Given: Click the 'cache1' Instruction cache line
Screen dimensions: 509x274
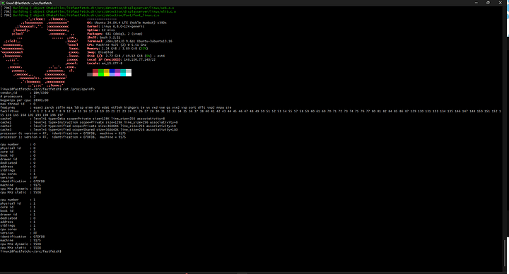Looking at the screenshot, I should (89, 122).
